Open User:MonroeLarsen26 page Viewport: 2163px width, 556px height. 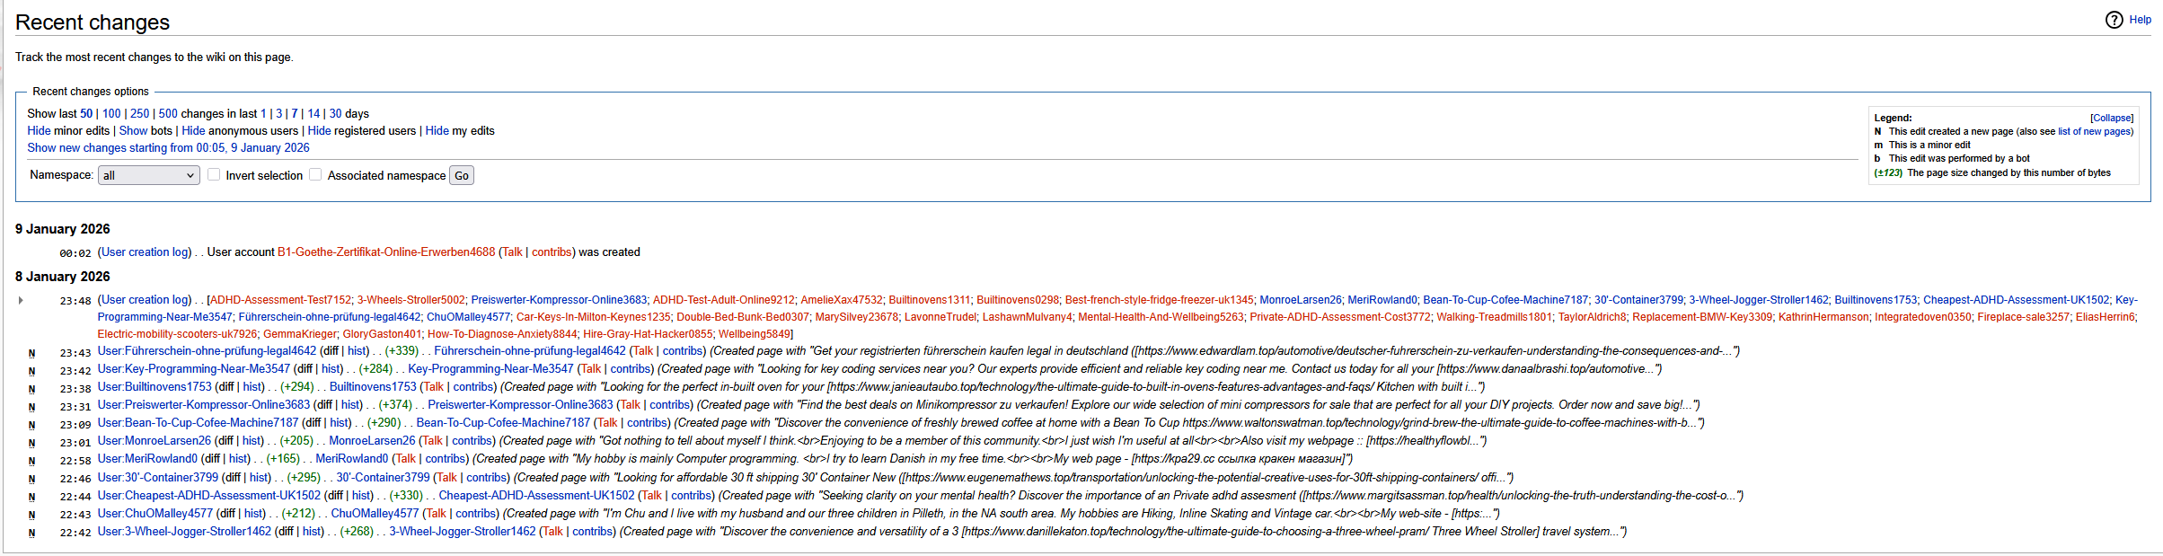tap(154, 441)
